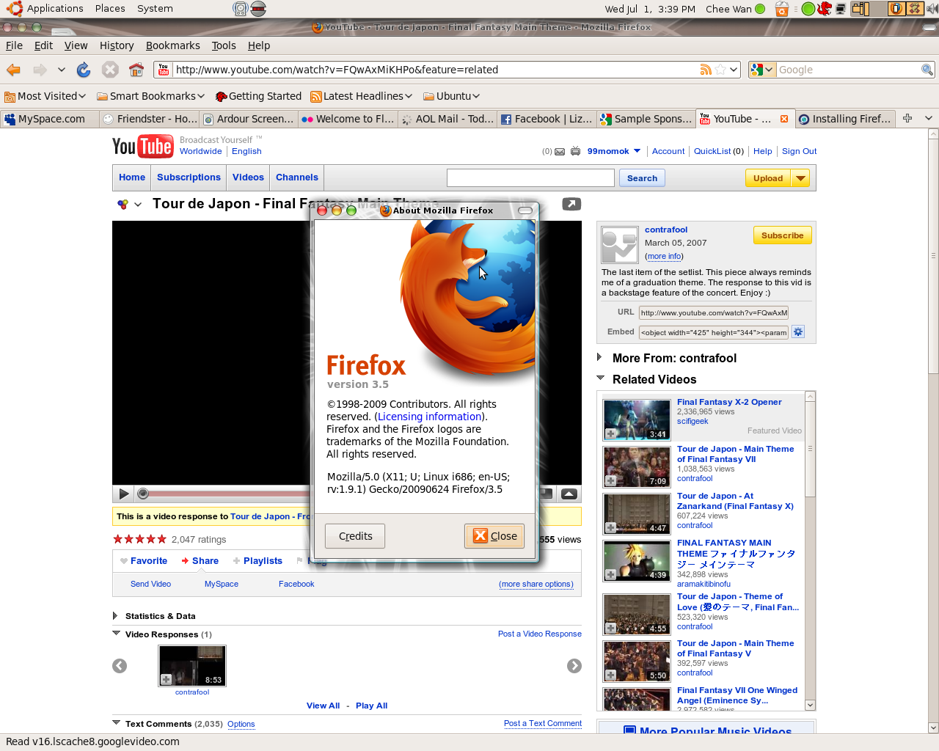Click the embed customize gear icon

pos(798,332)
